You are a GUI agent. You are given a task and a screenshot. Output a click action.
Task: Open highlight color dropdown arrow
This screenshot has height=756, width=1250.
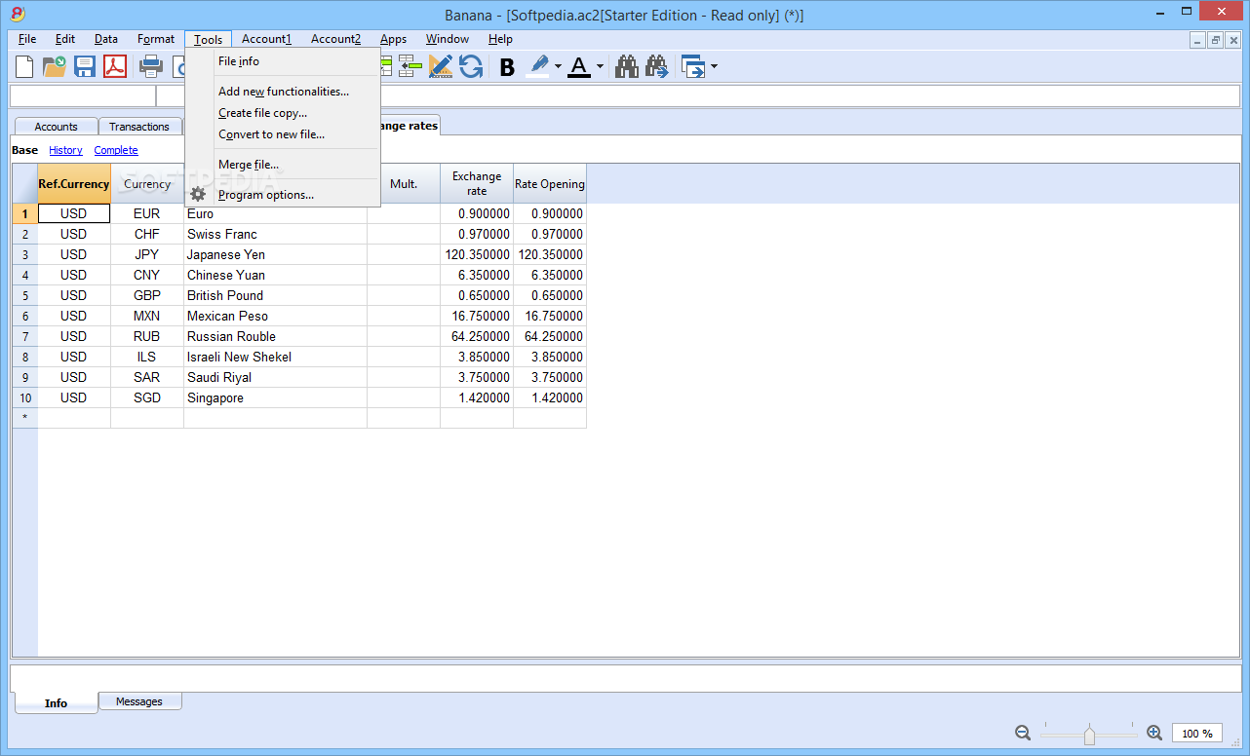(558, 66)
